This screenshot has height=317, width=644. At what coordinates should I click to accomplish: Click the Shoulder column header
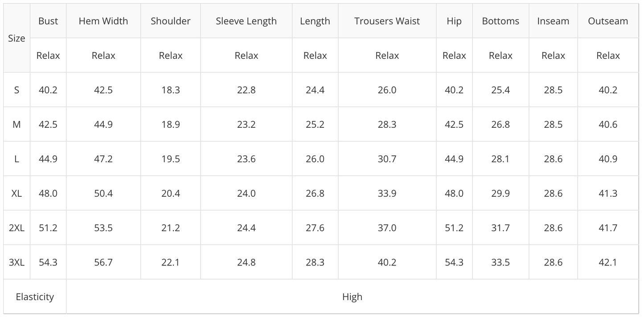point(171,21)
